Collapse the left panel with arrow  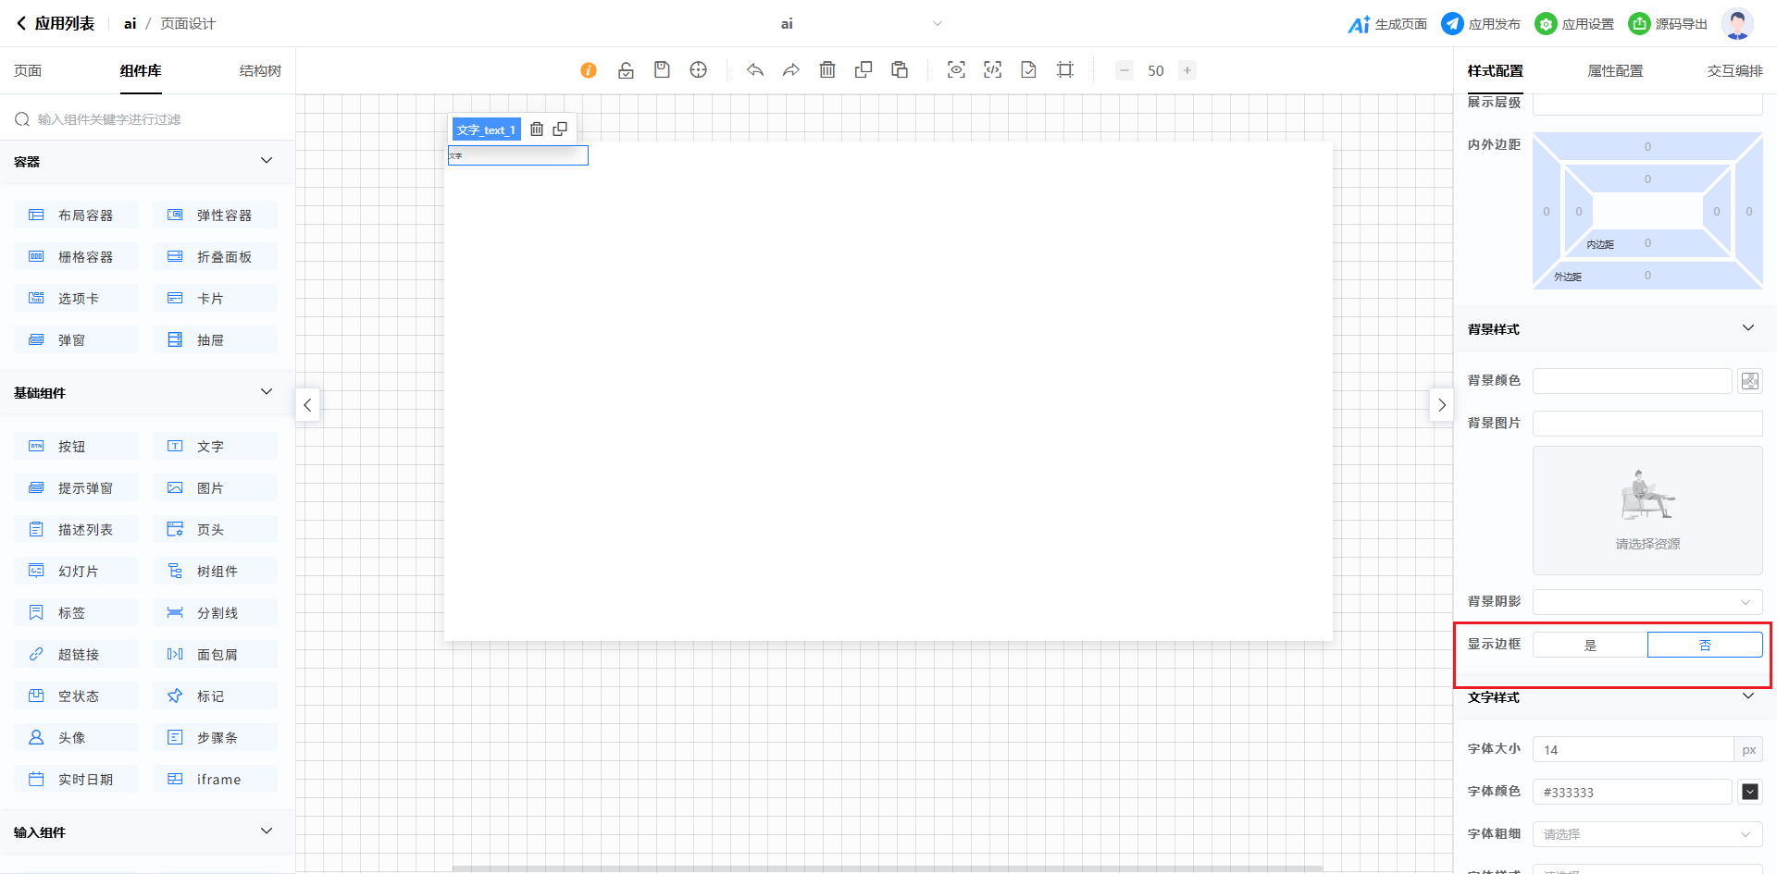(307, 405)
